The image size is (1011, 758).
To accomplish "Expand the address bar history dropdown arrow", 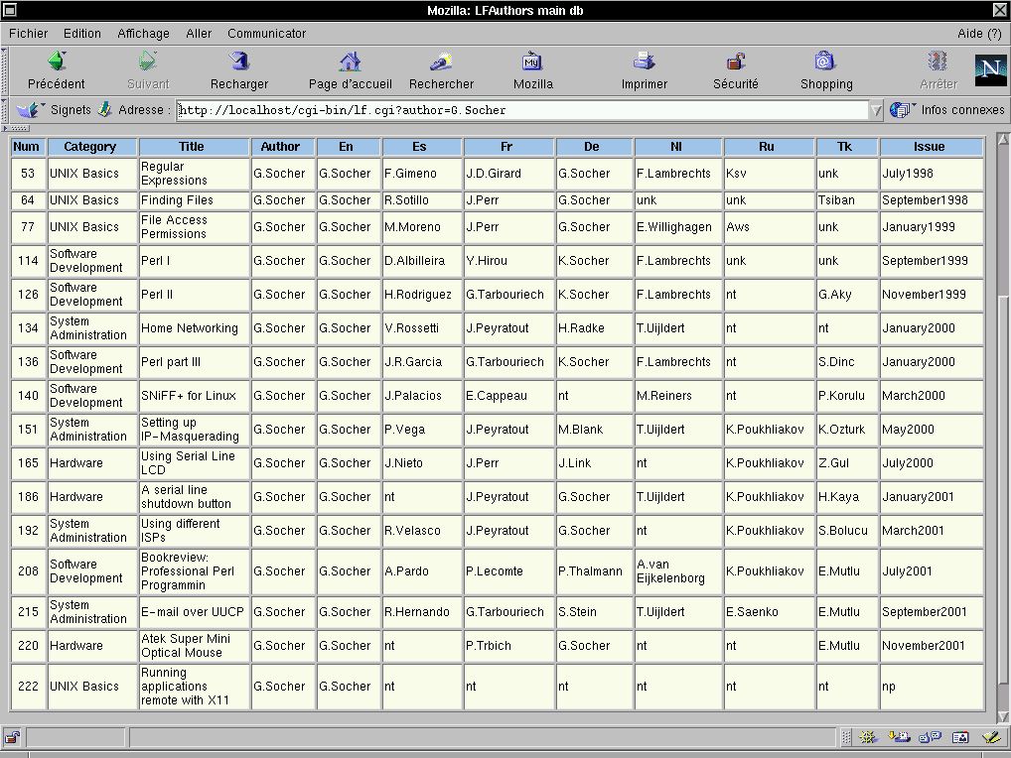I will [x=875, y=110].
